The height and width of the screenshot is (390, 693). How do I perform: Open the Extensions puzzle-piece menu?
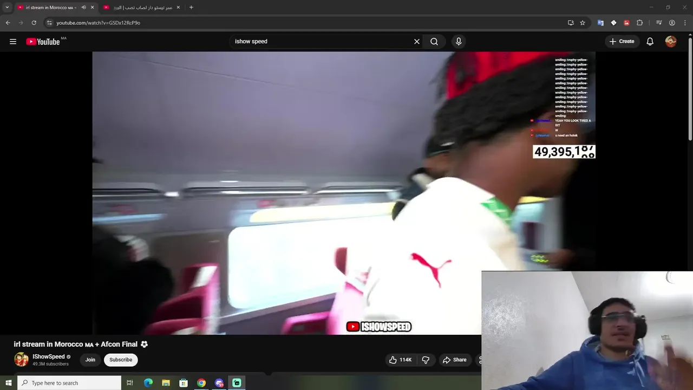coord(639,23)
